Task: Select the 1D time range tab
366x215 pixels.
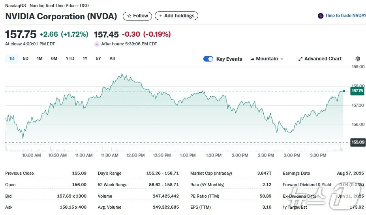Action: 12,58
